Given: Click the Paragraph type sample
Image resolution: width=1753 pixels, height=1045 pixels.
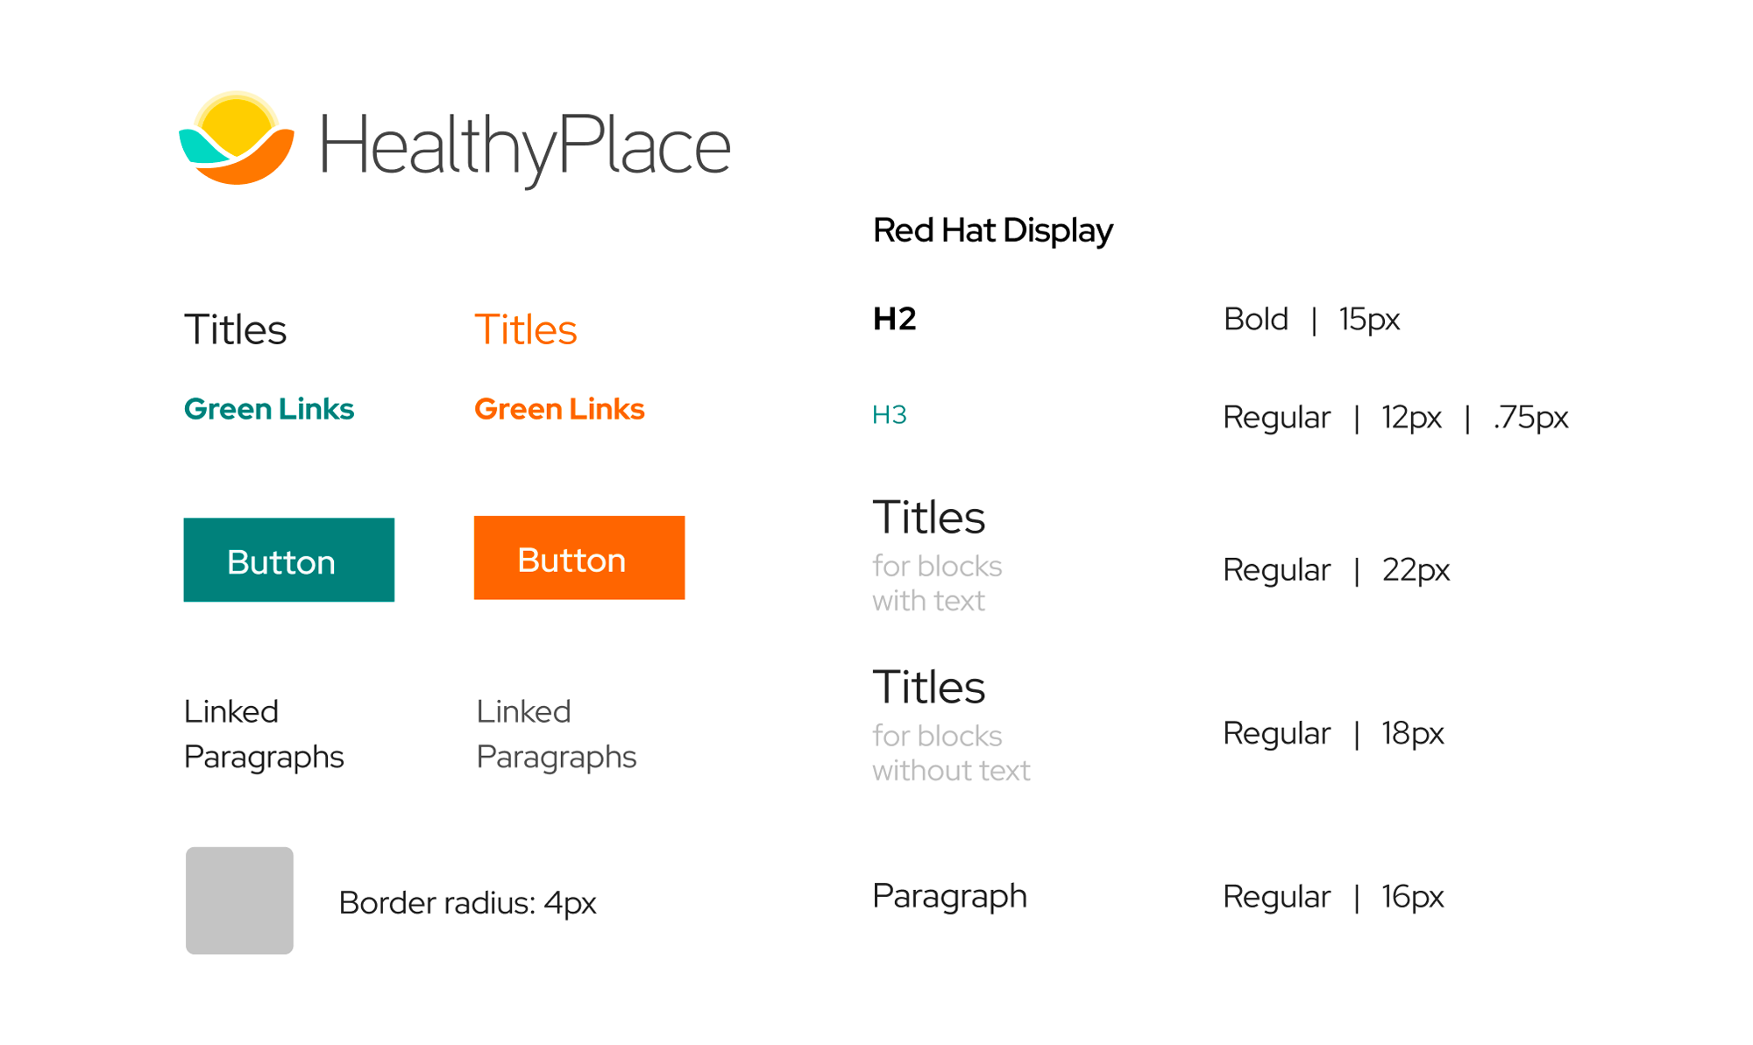Looking at the screenshot, I should coord(949,897).
